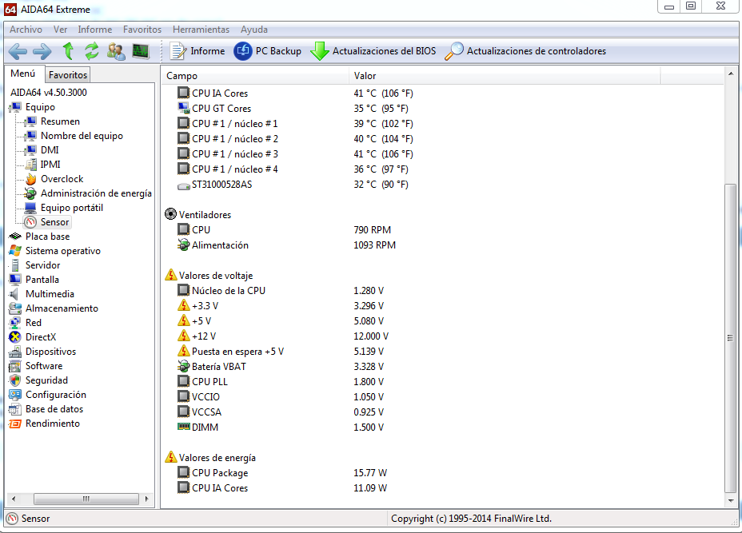This screenshot has height=533, width=742.
Task: Open the Herramientas menu
Action: point(201,30)
